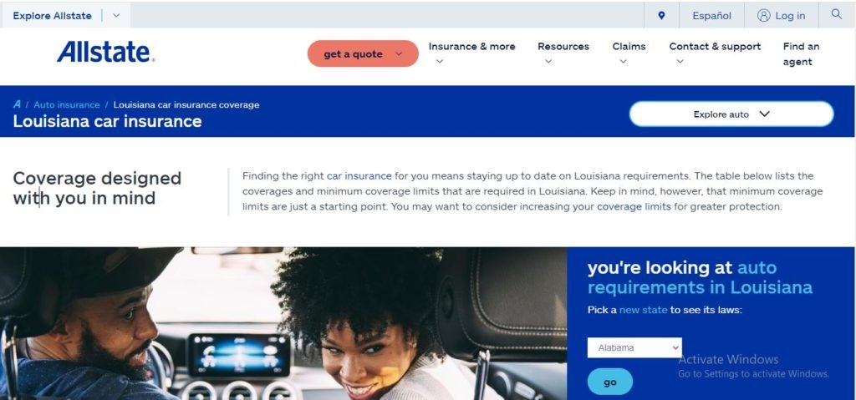Open the Alabama state selector
The image size is (856, 400).
click(x=634, y=347)
